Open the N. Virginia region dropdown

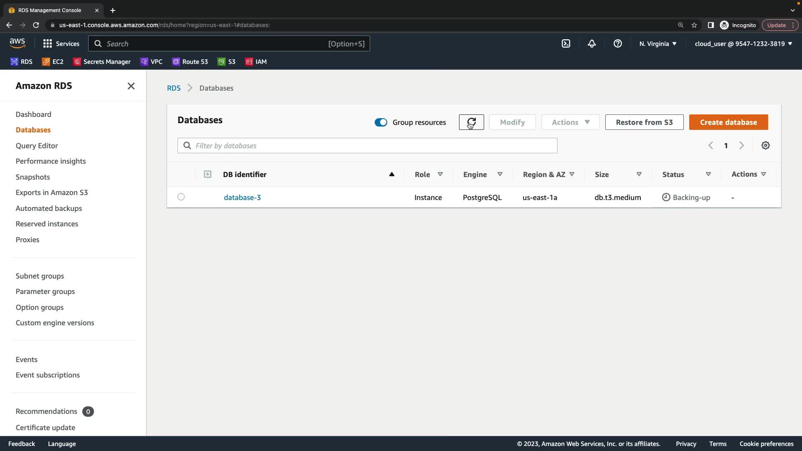point(657,44)
